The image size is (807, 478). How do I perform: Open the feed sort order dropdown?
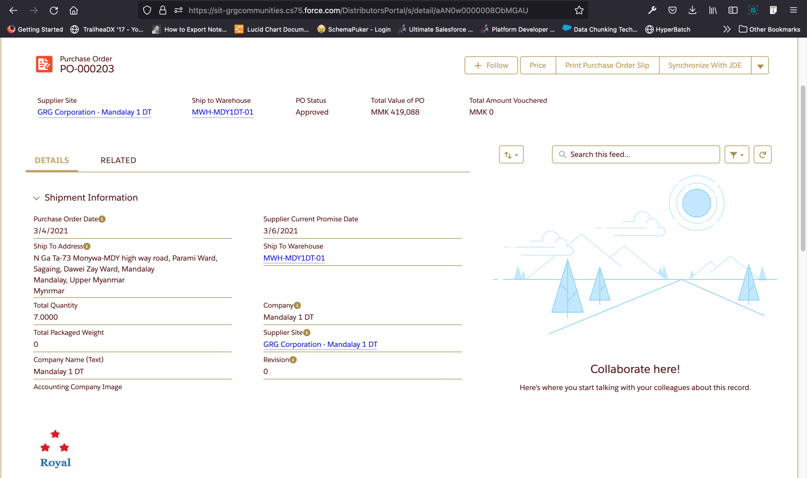511,154
